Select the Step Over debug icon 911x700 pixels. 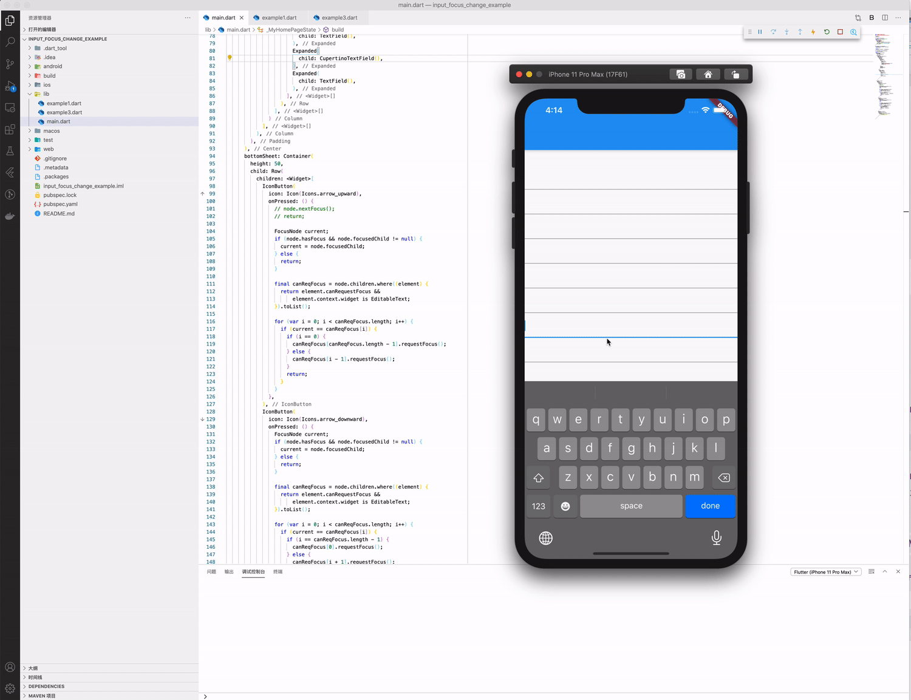pyautogui.click(x=773, y=32)
